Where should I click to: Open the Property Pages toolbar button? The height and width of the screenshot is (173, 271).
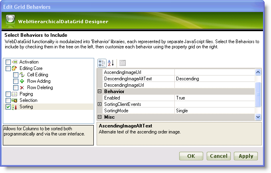tap(123, 63)
